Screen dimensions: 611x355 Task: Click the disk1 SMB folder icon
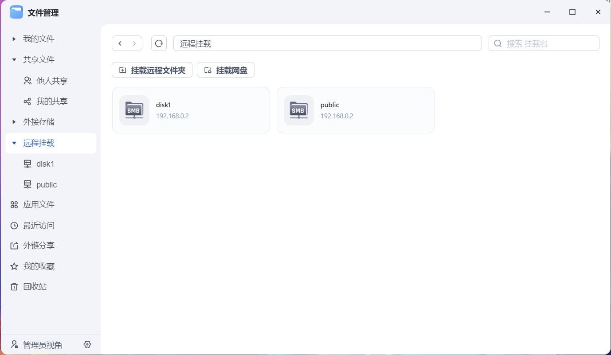(x=134, y=110)
